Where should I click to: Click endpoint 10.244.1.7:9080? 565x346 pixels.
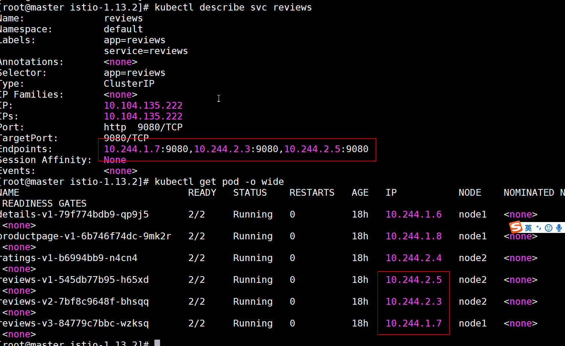(146, 149)
